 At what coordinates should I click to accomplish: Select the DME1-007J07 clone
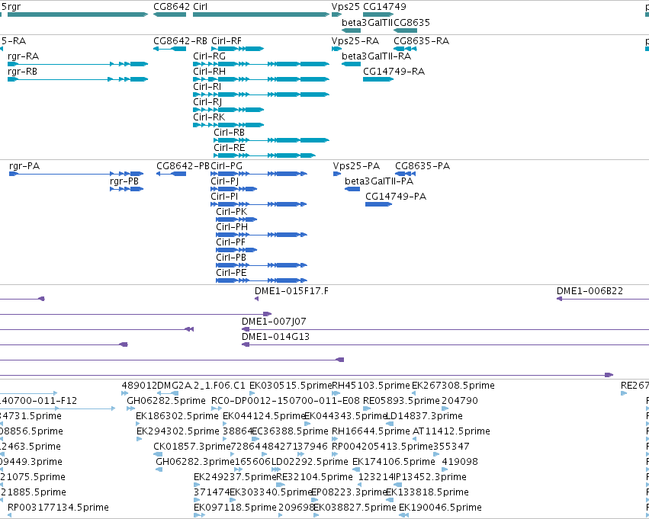tap(445, 329)
